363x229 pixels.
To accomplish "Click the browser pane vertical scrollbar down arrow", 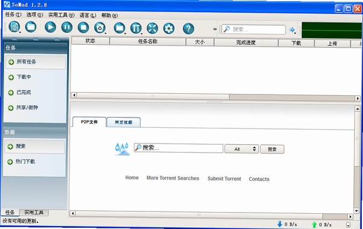I will [x=356, y=211].
